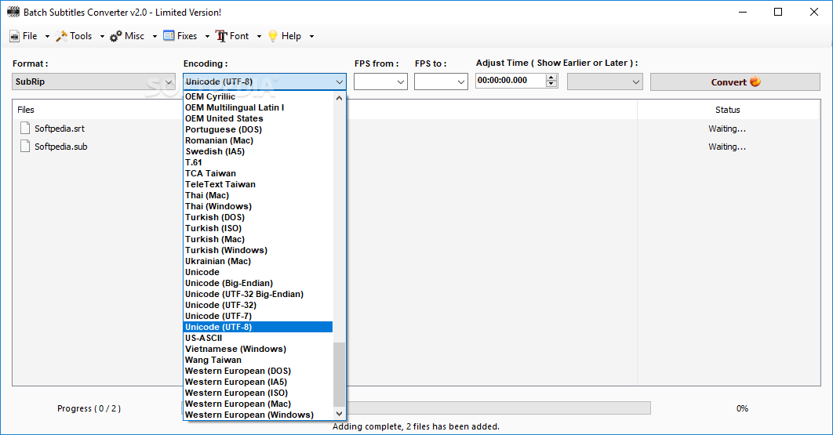This screenshot has height=435, width=833.
Task: Click the Help light bulb icon
Action: (x=273, y=36)
